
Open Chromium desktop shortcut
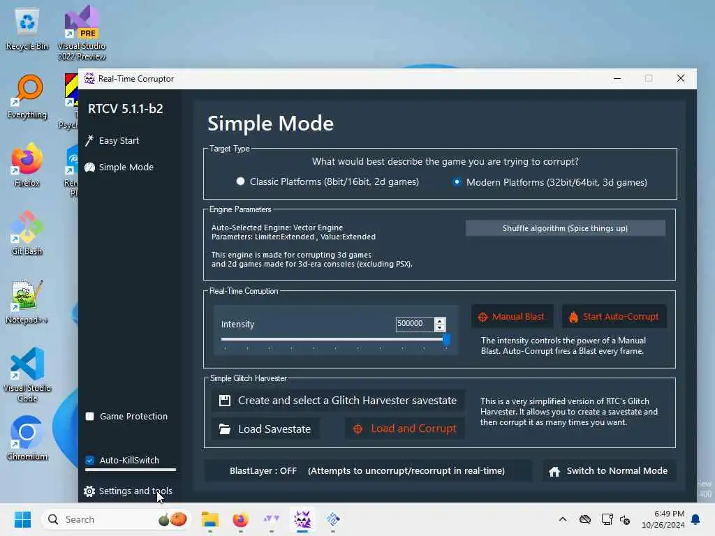27,438
